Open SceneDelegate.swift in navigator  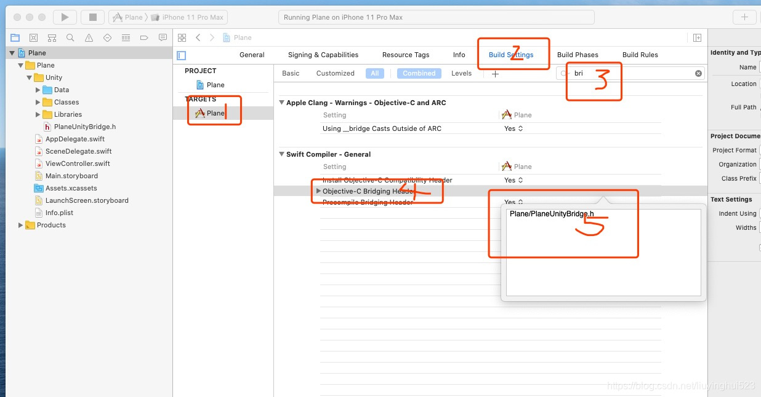(79, 151)
